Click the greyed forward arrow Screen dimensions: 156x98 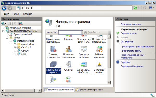(x=10, y=8)
